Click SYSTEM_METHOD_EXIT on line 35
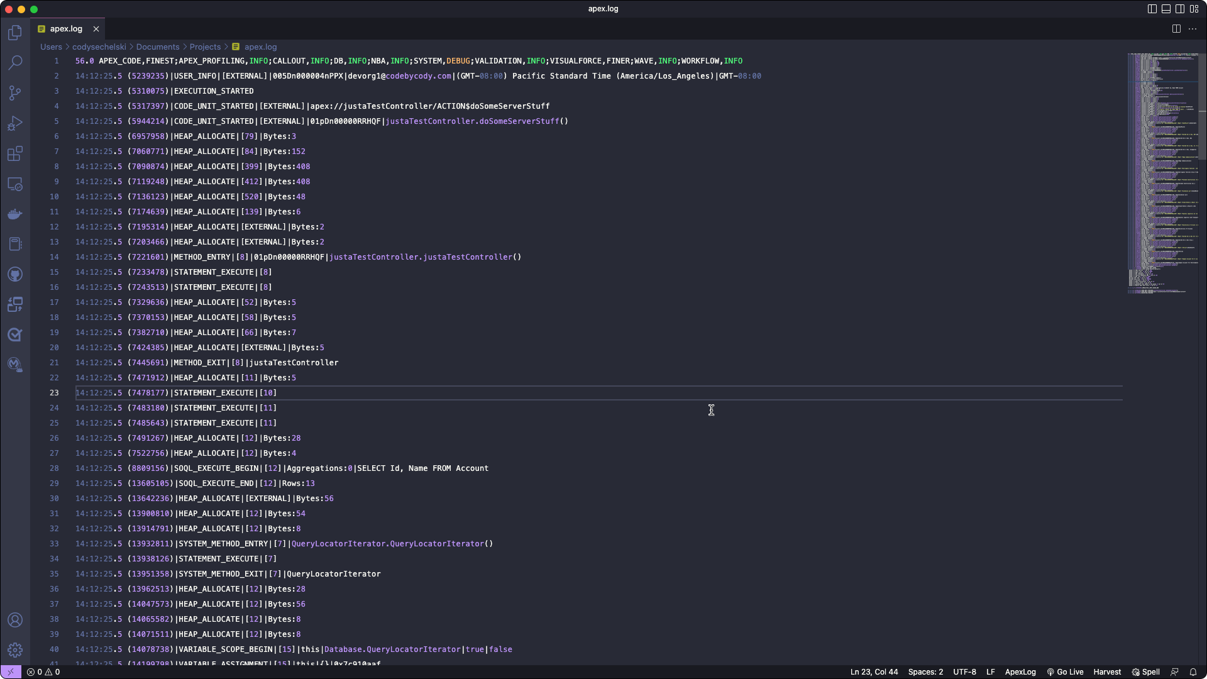1207x679 pixels. [221, 574]
